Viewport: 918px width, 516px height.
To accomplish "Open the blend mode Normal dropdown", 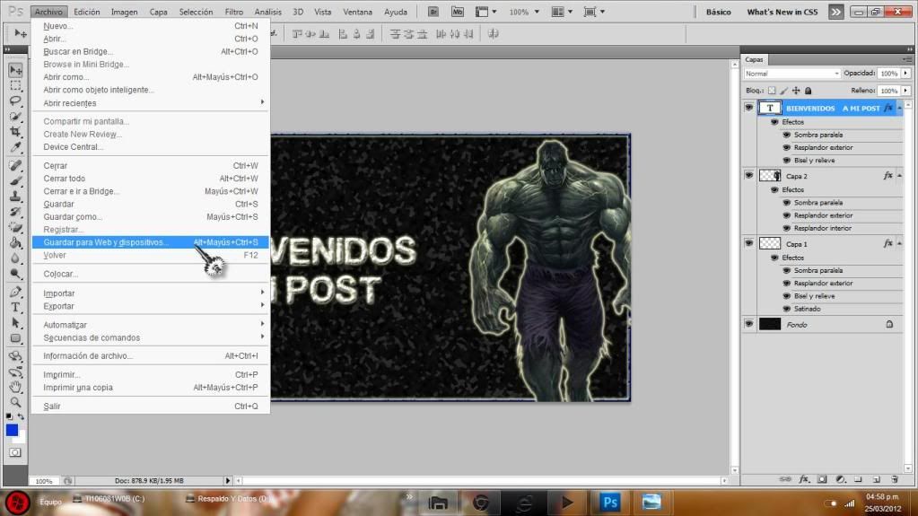I will click(x=791, y=74).
